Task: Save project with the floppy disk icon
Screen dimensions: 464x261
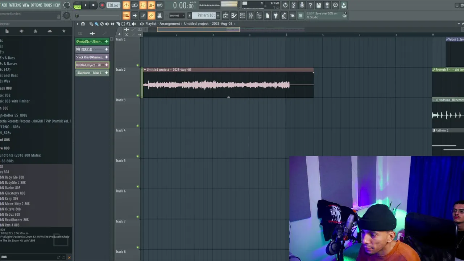Action: 319,5
